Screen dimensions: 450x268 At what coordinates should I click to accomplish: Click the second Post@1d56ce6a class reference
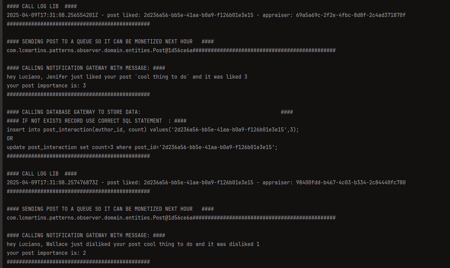(x=100, y=218)
